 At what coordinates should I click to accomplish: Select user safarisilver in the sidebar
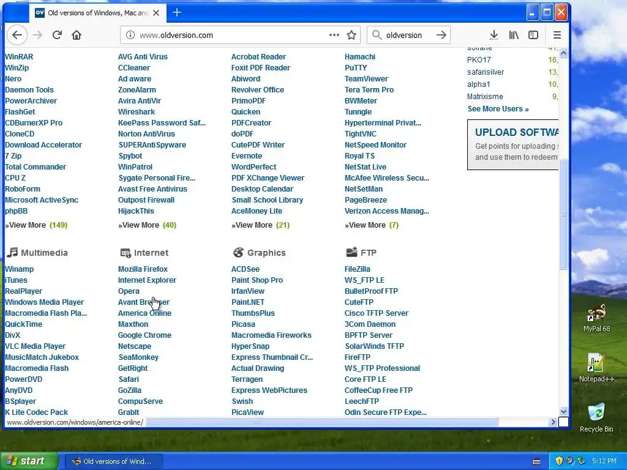coord(486,72)
